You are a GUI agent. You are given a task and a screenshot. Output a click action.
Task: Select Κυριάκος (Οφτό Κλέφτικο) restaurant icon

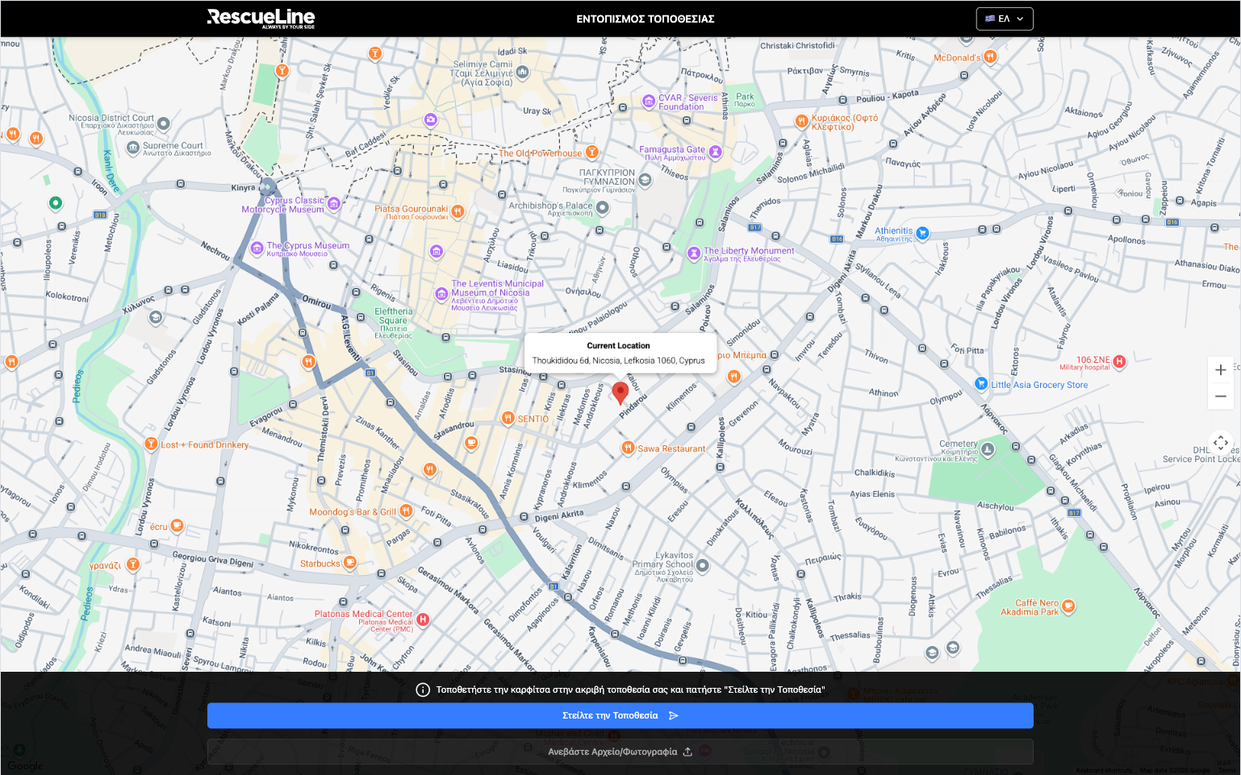point(801,121)
